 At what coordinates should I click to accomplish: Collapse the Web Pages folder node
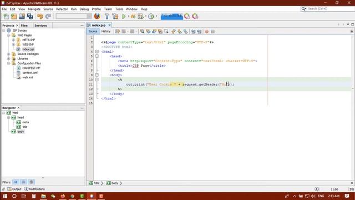click(9, 35)
